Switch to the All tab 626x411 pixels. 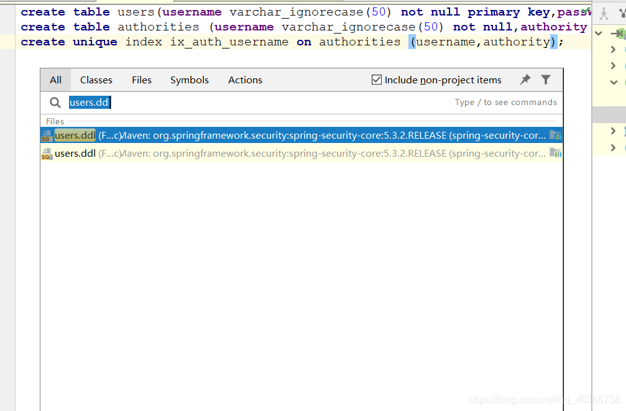tap(55, 80)
